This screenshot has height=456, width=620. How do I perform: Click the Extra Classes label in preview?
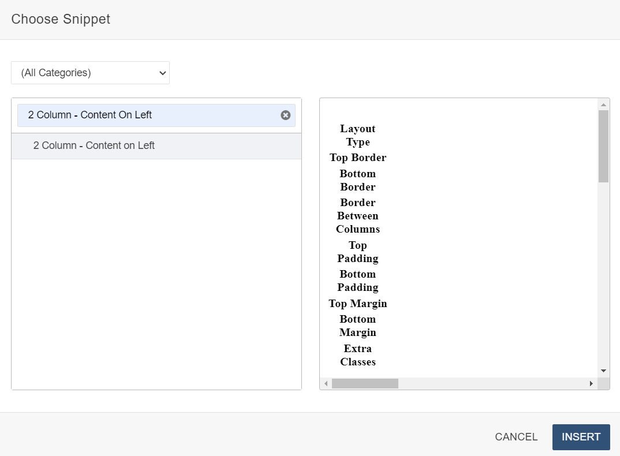point(358,355)
